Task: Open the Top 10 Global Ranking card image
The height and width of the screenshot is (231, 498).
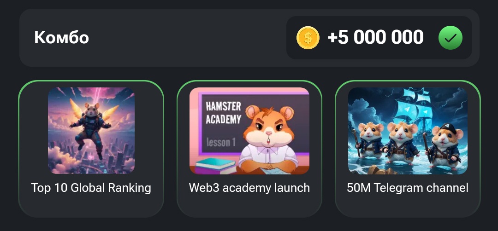Action: (91, 131)
